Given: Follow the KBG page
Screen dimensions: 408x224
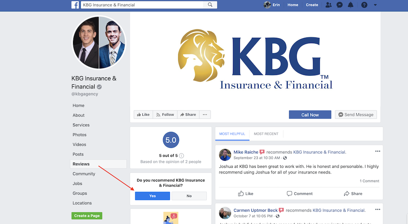Looking at the screenshot, I should tap(165, 114).
